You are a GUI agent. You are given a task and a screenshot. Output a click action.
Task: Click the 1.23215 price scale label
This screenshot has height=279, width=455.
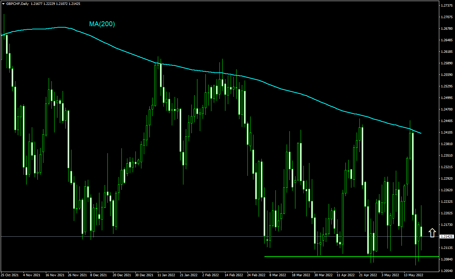click(x=447, y=167)
